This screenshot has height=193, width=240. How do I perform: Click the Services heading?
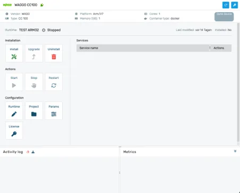[x=82, y=41]
